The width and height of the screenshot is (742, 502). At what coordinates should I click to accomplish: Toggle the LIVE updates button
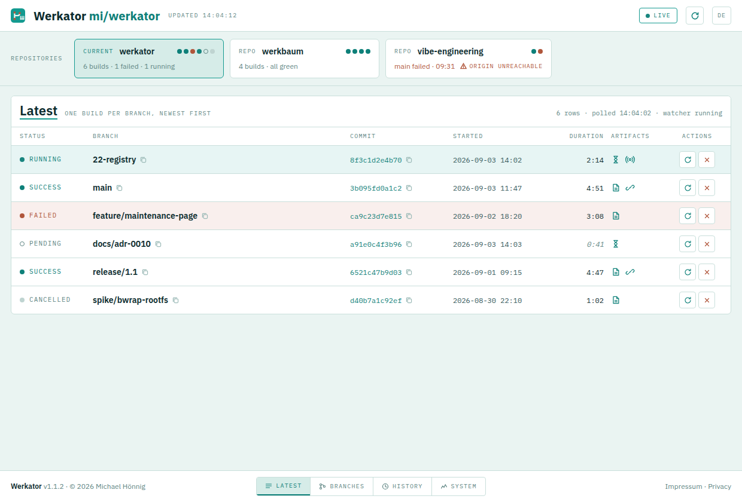click(x=658, y=16)
